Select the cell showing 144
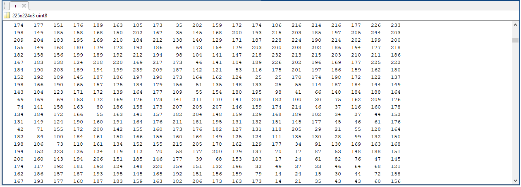This screenshot has height=187, width=521. coord(376,85)
